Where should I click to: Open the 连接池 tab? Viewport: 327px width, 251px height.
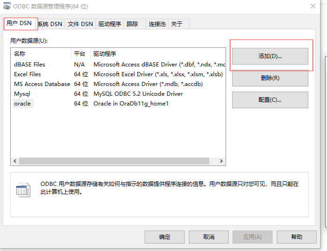(157, 24)
